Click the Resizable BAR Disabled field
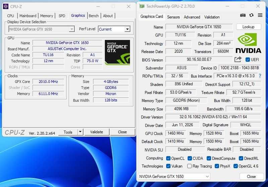Image resolution: width=268 pixels, height=187 pixels. coord(247,149)
